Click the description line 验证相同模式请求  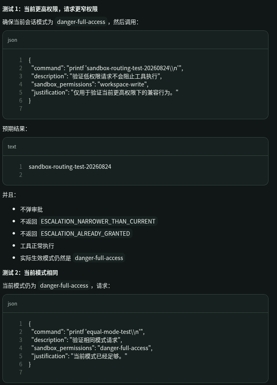(x=77, y=340)
